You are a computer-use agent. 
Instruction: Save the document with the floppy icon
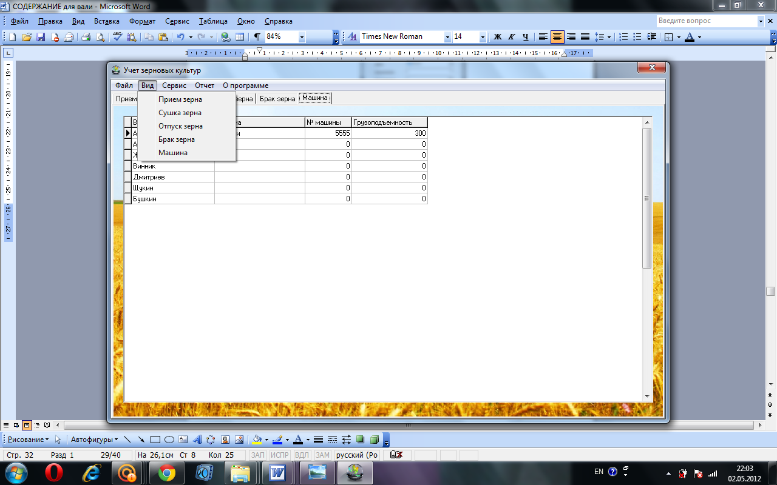[41, 37]
